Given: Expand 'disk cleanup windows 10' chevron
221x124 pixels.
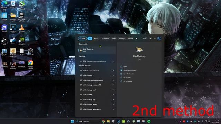Looking at the screenshot, I should [113, 85].
